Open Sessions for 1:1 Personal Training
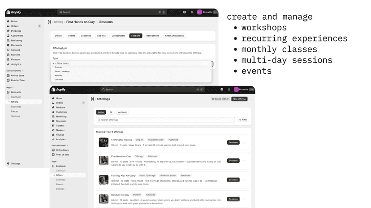The image size is (371, 208). (233, 142)
